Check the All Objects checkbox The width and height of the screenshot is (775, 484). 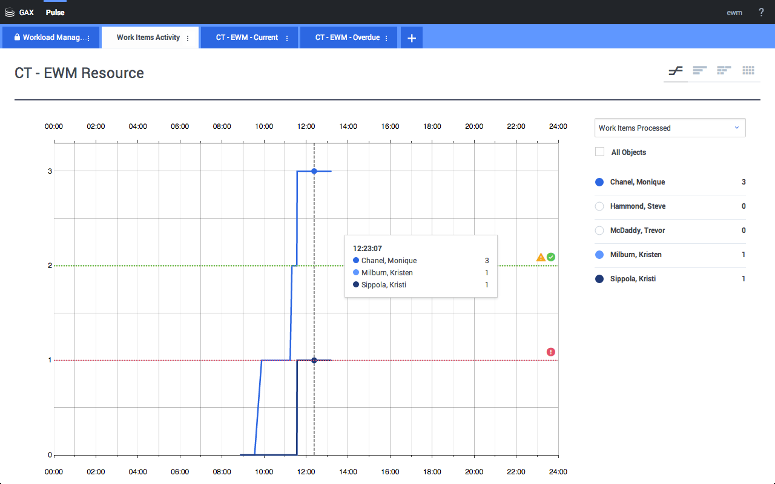tap(600, 152)
